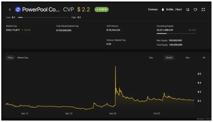Click the Sep 26 date axis label
Image resolution: width=213 pixels, height=122 pixels.
tap(113, 114)
